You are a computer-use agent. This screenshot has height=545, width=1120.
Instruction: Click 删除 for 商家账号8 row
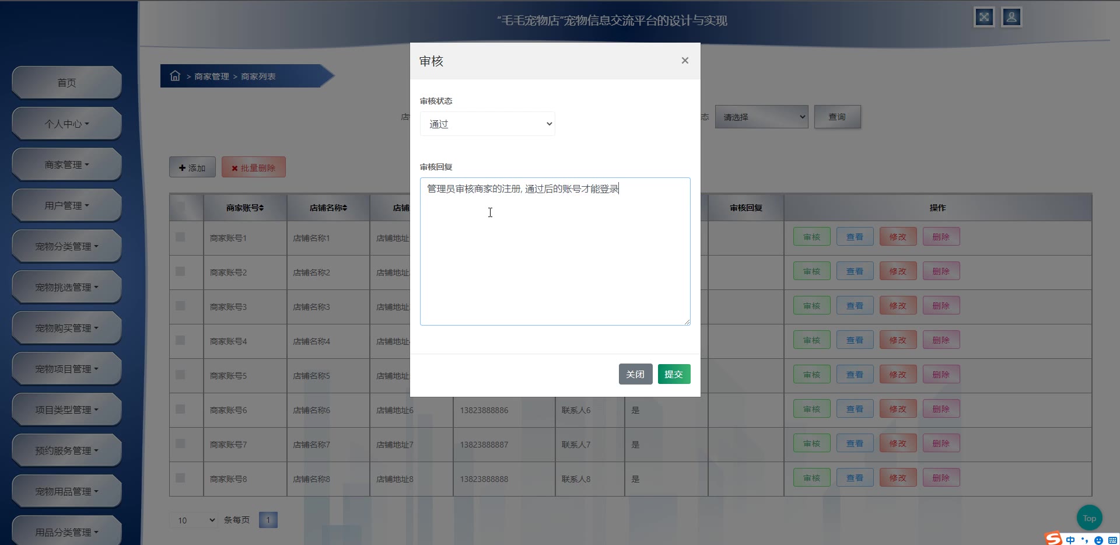[941, 478]
